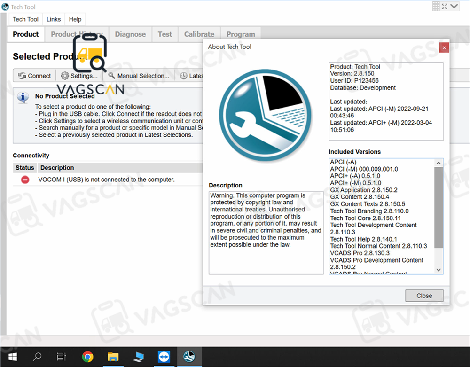
Task: Click the Connect button
Action: coord(34,76)
